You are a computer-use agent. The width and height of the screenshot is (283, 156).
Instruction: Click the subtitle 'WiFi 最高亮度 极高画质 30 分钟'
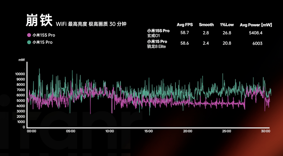point(91,24)
